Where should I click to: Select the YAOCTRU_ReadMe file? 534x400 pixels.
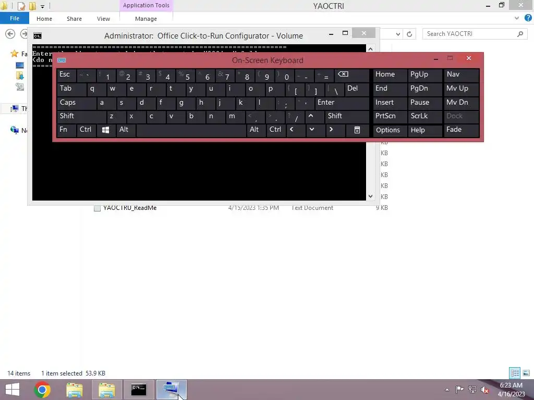coord(130,208)
